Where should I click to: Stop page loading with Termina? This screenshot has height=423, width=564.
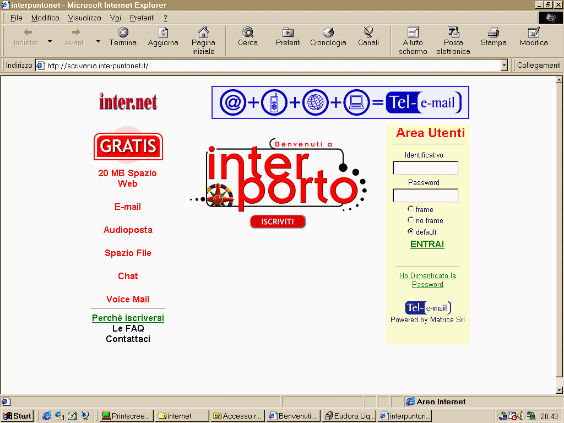coord(123,37)
